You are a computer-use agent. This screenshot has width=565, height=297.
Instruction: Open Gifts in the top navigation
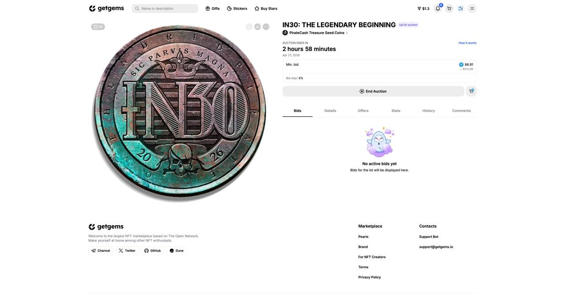(212, 8)
